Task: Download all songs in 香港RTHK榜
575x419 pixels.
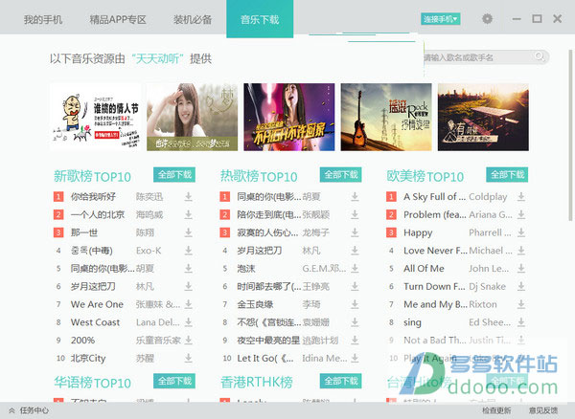Action: (340, 381)
